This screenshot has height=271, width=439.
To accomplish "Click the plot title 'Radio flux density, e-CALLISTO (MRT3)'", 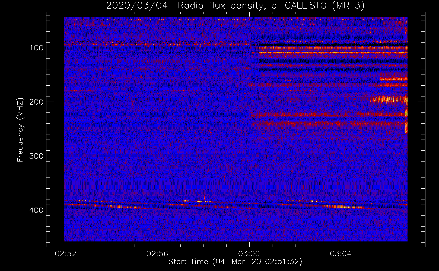I will click(x=271, y=5).
